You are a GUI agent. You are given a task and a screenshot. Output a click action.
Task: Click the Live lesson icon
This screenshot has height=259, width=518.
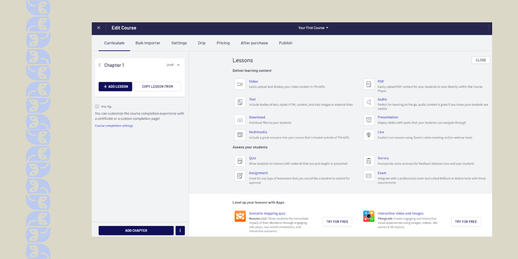pyautogui.click(x=369, y=135)
